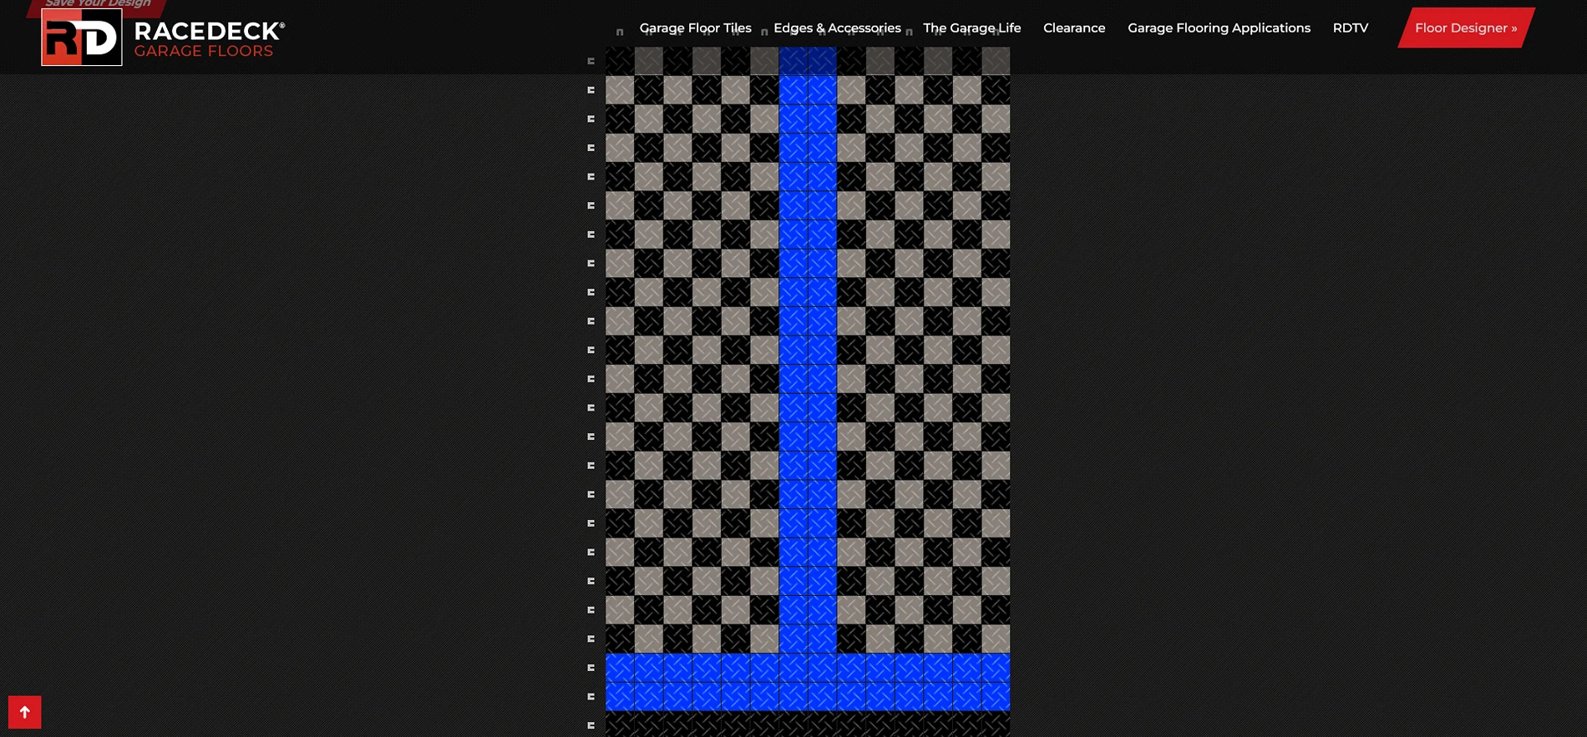Click the RaceDeck RD logo
Image resolution: width=1587 pixels, height=737 pixels.
coord(82,37)
